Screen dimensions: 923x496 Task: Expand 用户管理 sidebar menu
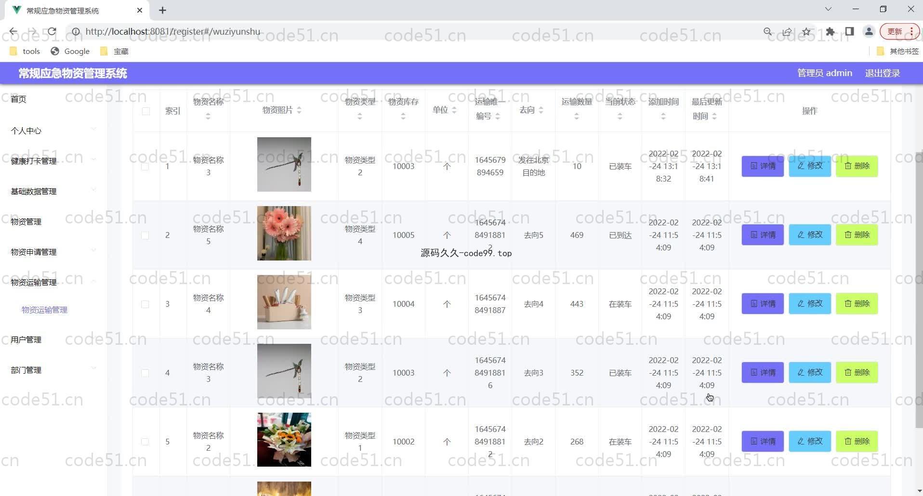tap(53, 339)
